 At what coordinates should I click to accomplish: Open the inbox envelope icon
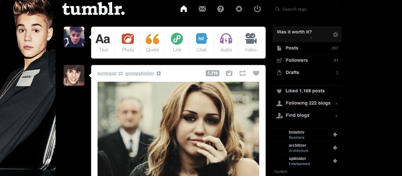[x=202, y=9]
